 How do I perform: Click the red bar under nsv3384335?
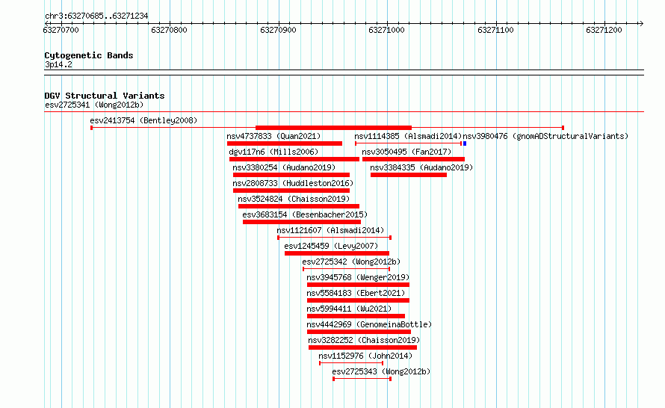(x=409, y=175)
